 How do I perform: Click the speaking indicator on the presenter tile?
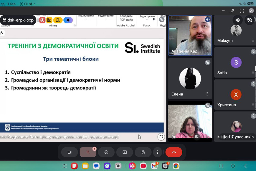click(208, 19)
